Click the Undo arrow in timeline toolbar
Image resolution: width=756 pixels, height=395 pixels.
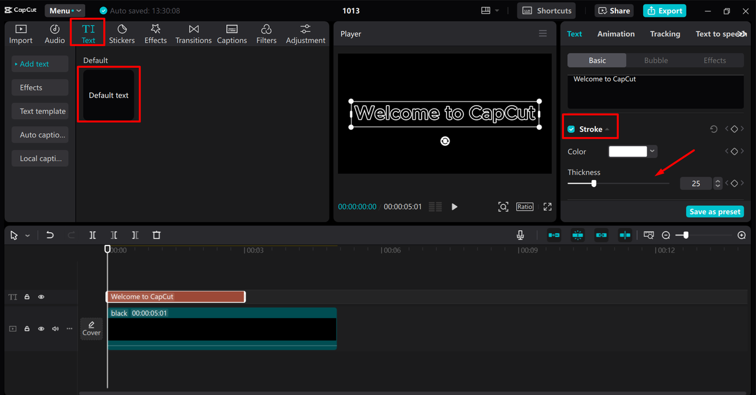click(x=50, y=235)
